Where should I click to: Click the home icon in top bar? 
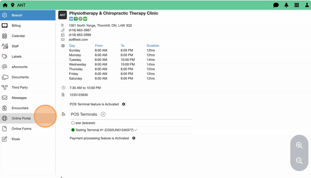tap(5, 5)
